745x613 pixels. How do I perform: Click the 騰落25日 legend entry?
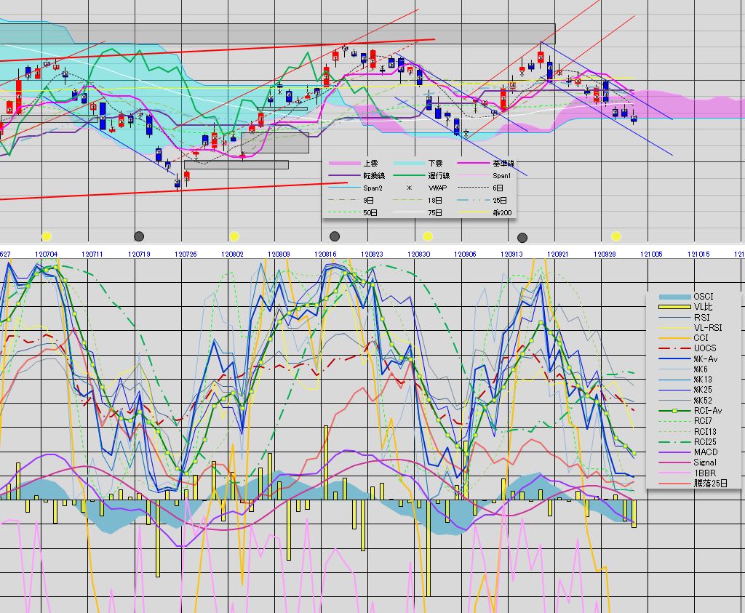coord(710,484)
